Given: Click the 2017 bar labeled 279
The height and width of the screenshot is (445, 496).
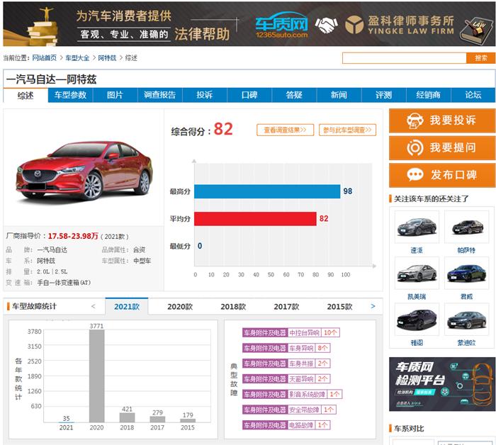Looking at the screenshot, I should coord(157,419).
